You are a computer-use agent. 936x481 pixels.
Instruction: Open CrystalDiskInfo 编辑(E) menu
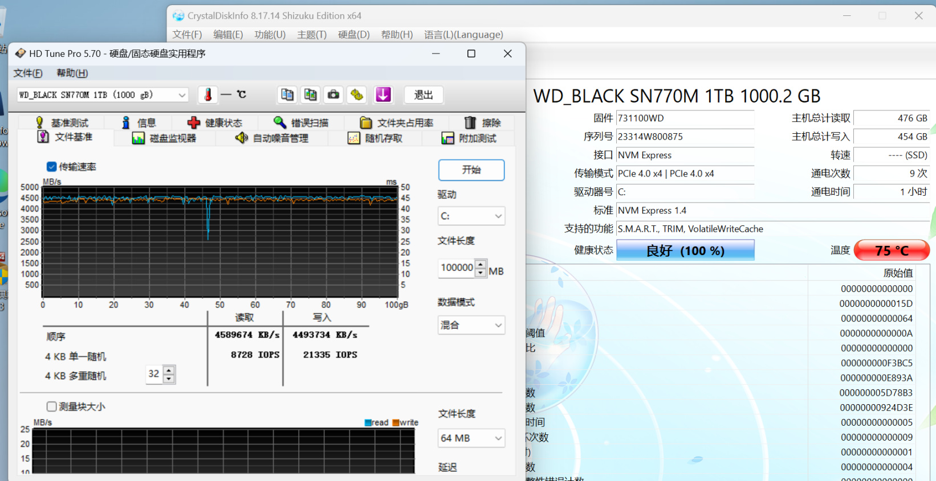(228, 35)
